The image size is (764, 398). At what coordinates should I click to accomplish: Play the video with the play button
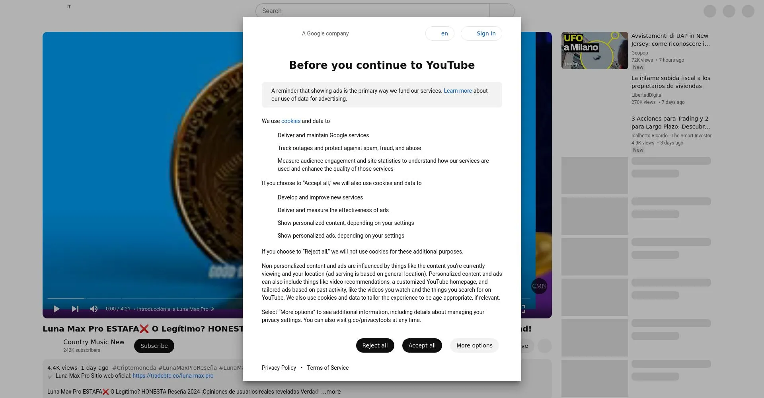click(57, 309)
